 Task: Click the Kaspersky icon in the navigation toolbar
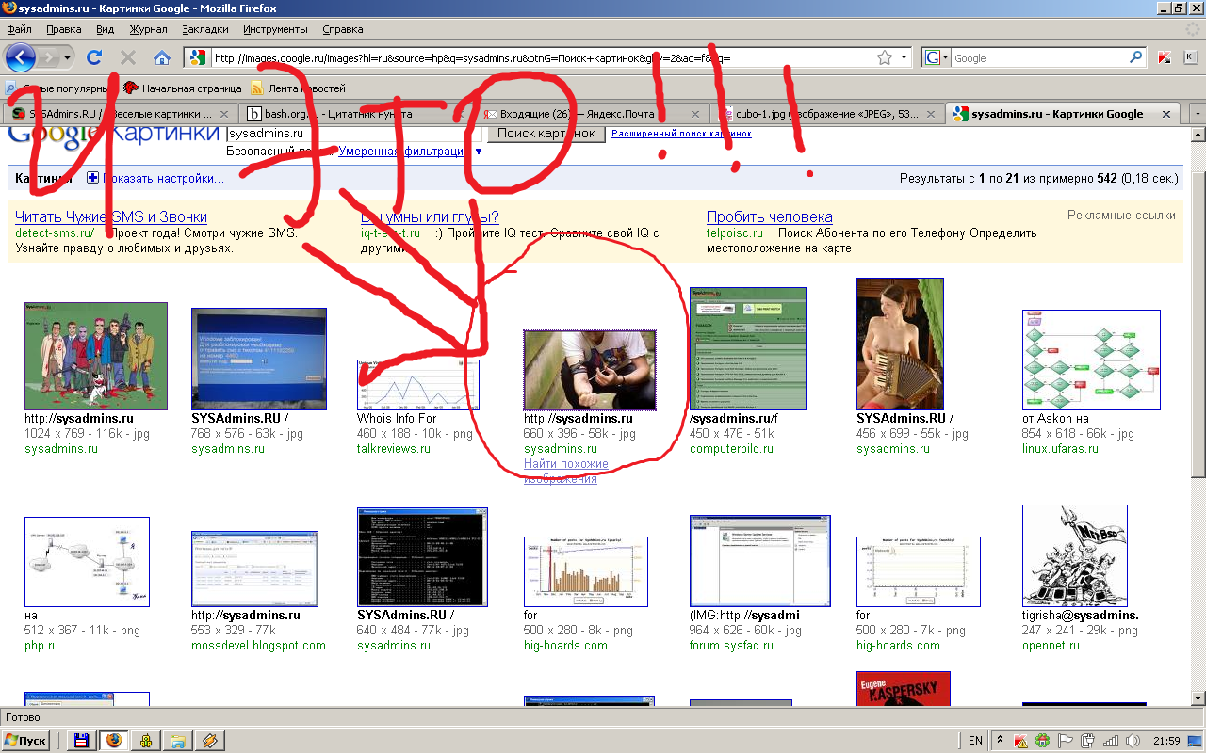coord(1165,57)
